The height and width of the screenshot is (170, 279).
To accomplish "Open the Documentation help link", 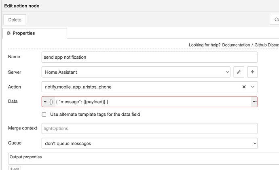I will (x=236, y=45).
